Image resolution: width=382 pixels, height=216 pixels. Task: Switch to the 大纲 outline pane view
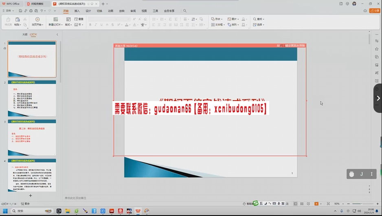[x=25, y=35]
